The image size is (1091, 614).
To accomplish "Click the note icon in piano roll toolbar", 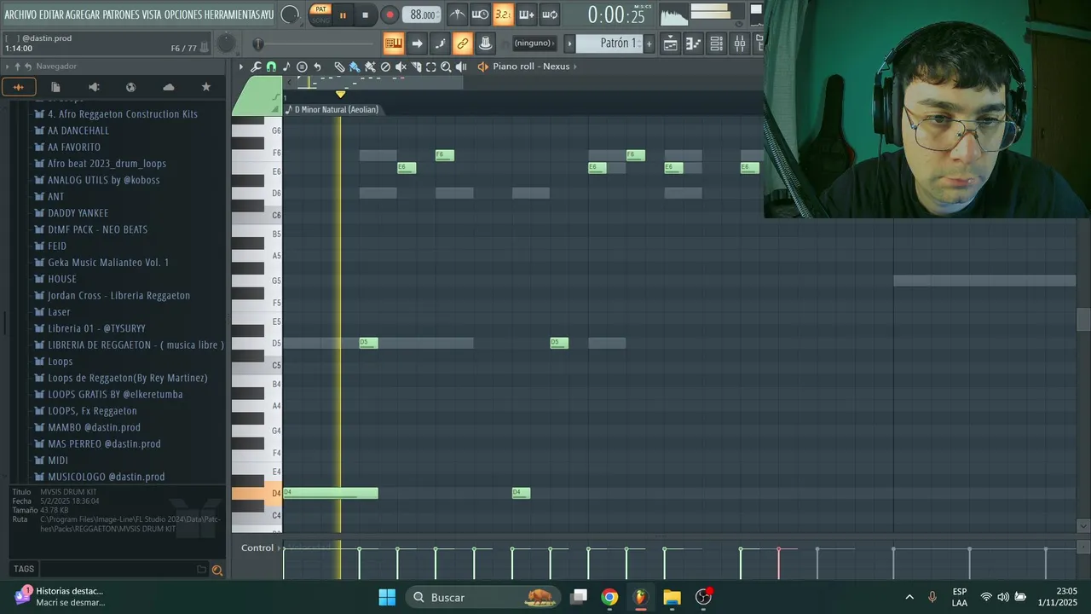I will (x=286, y=67).
